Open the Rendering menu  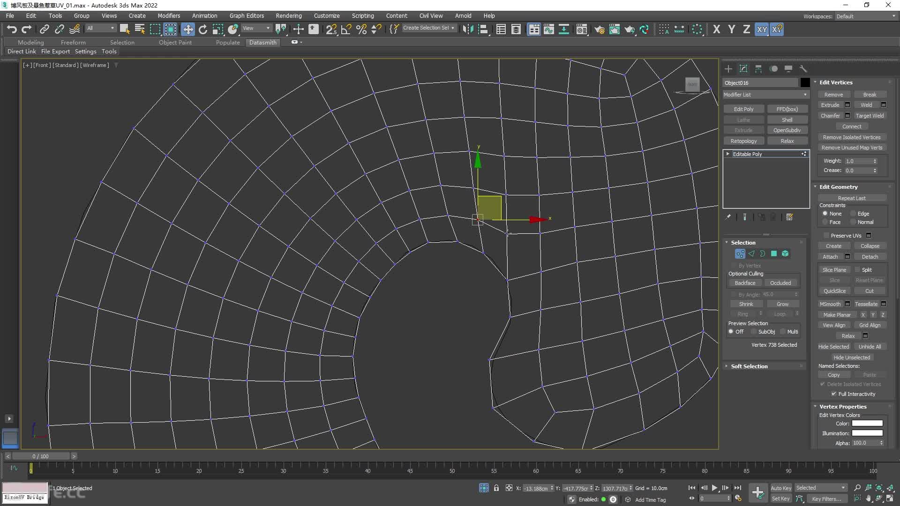point(289,16)
